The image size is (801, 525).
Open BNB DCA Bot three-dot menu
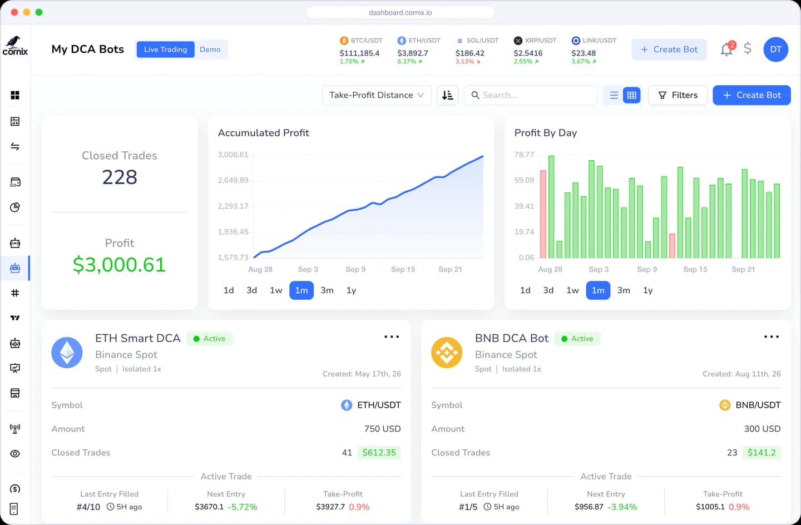click(772, 337)
